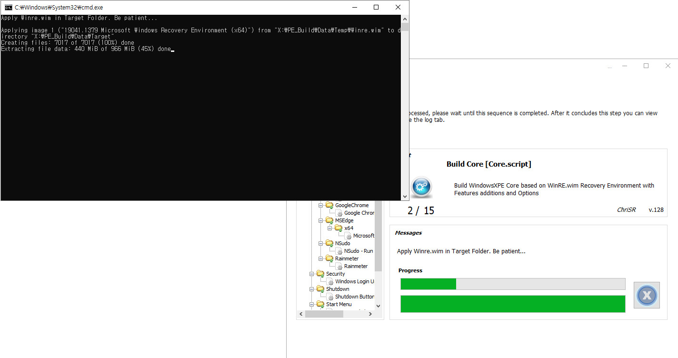Viewport: 678px width, 358px height.
Task: Click the GoogleChrome folder icon
Action: 329,205
